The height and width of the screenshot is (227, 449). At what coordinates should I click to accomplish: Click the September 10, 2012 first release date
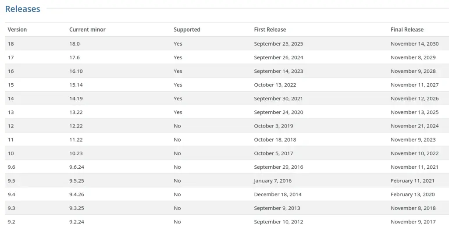(278, 222)
